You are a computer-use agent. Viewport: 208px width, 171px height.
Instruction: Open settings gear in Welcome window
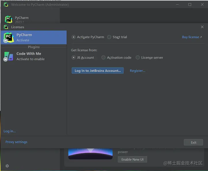pyautogui.click(x=7, y=166)
